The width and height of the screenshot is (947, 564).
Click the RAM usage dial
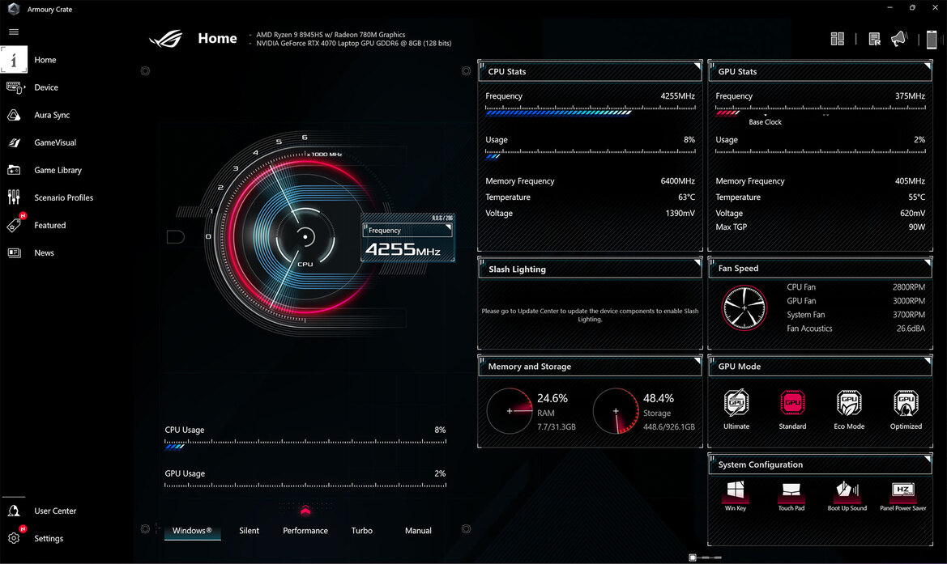[x=509, y=411]
